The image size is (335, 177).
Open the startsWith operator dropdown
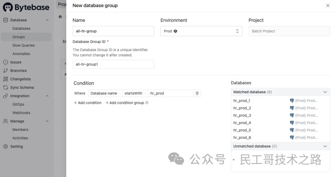135,93
